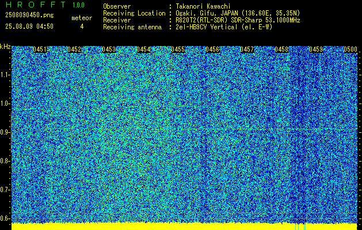The width and height of the screenshot is (362, 230).
Task: Click the date stamp 25.08.09 04:50
Action: [x=29, y=26]
